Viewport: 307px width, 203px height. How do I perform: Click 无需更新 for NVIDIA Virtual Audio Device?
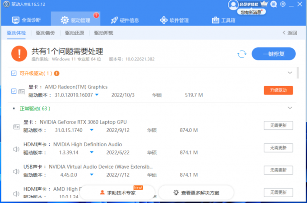coord(278,170)
